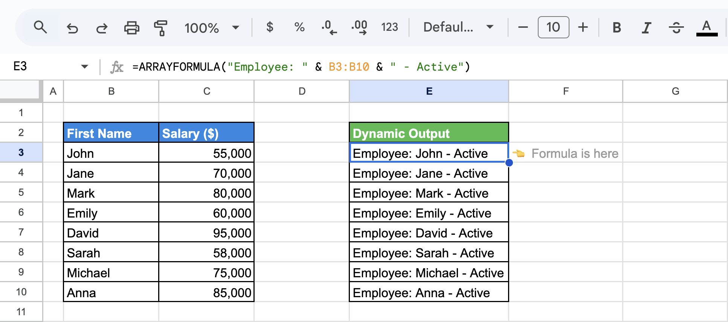This screenshot has height=322, width=728.
Task: Open the search menus magnifier icon
Action: [40, 27]
